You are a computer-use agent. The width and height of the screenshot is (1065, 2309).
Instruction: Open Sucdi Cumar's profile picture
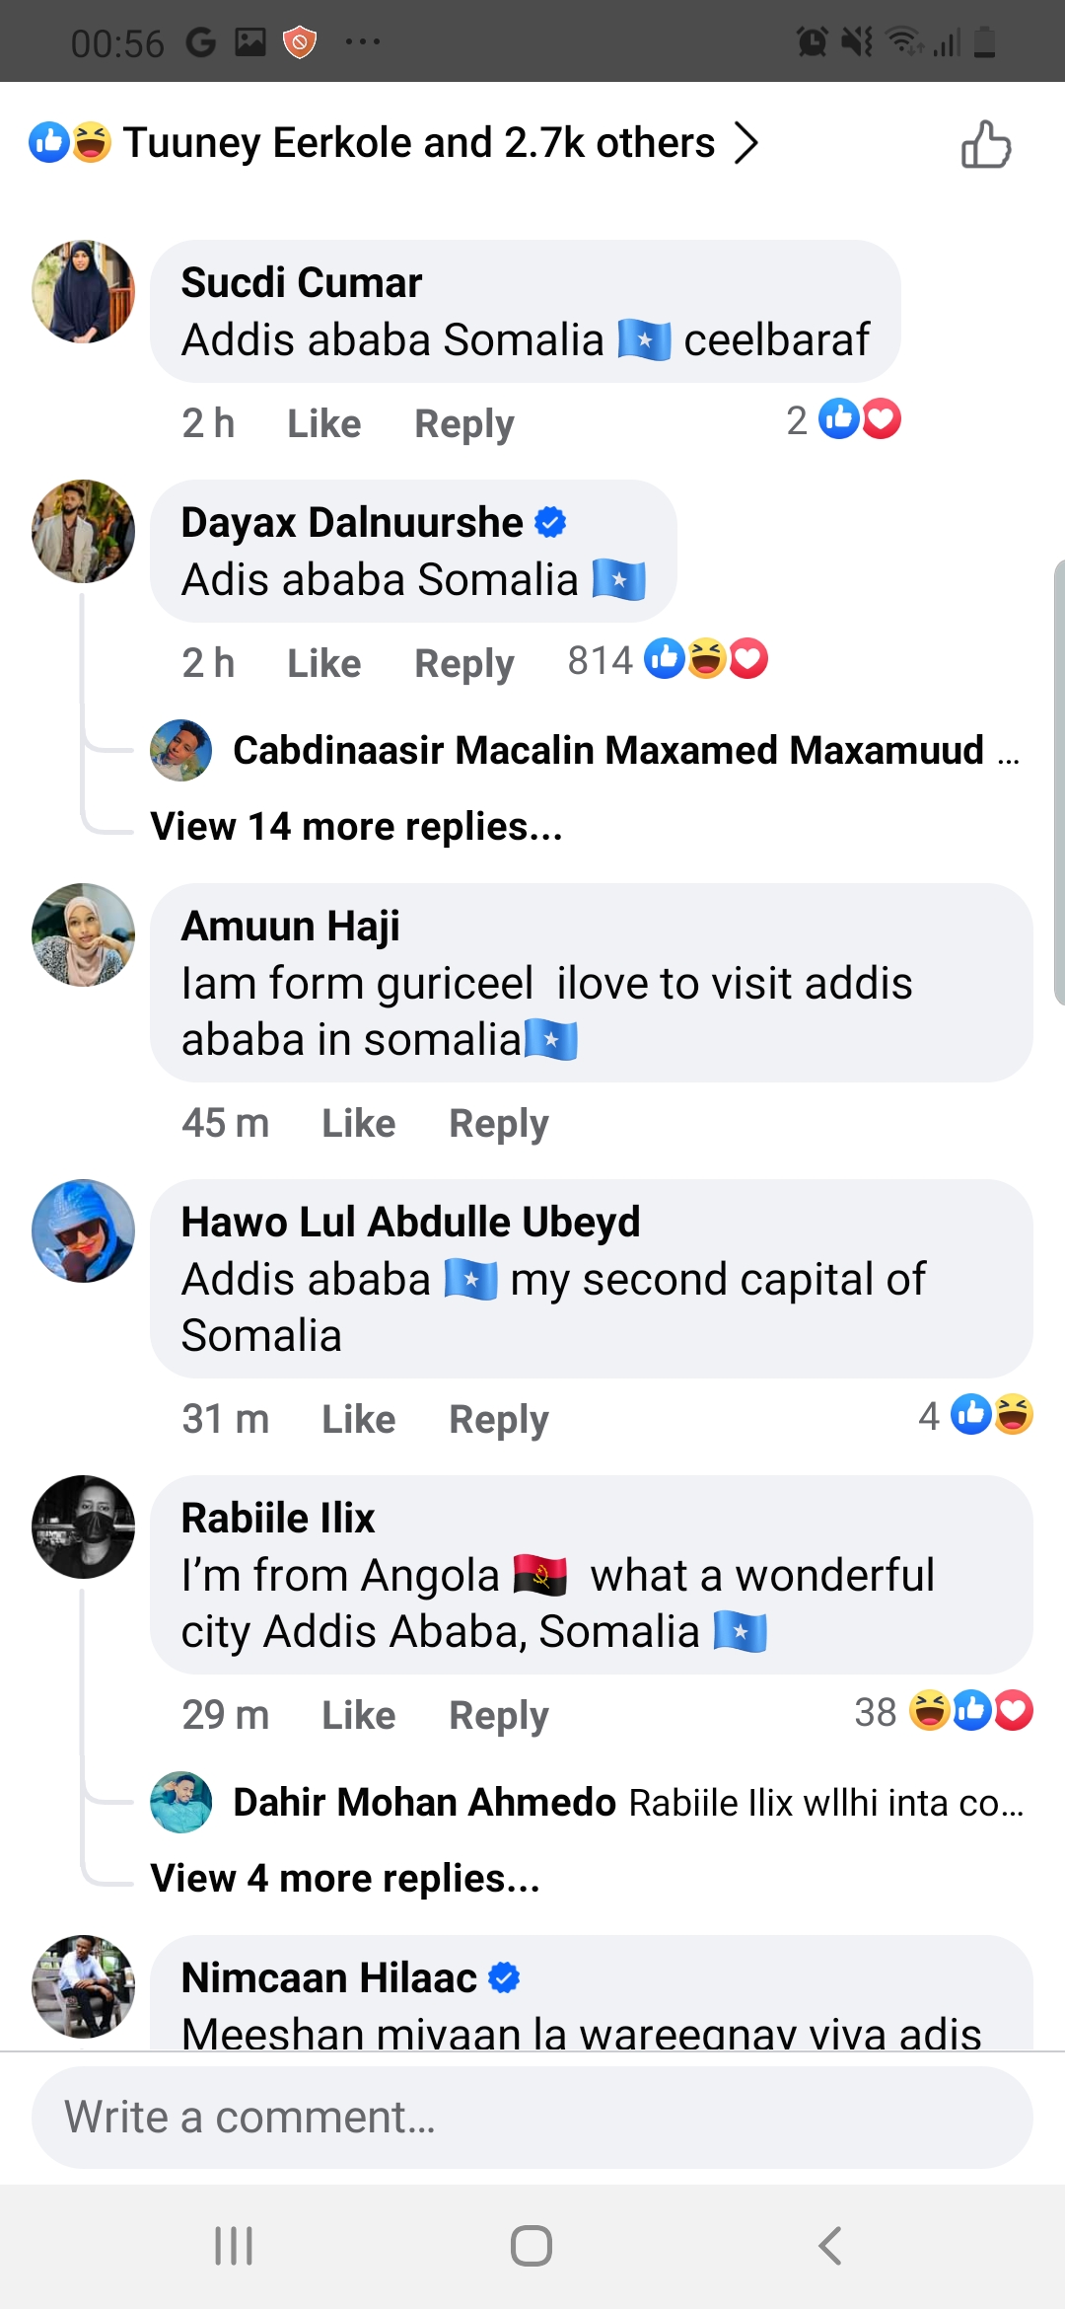pos(84,292)
